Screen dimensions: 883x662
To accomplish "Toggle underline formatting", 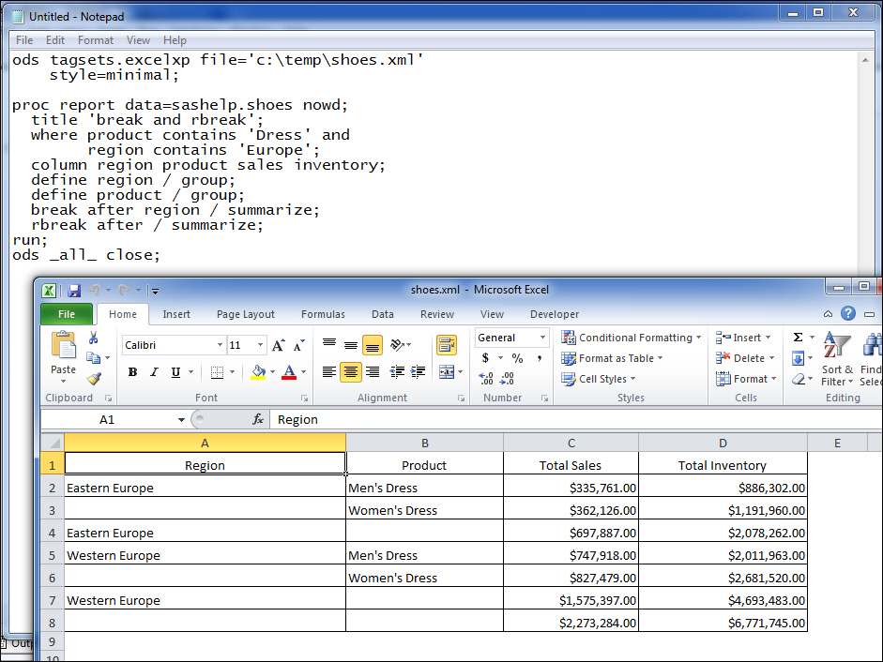I will (176, 369).
